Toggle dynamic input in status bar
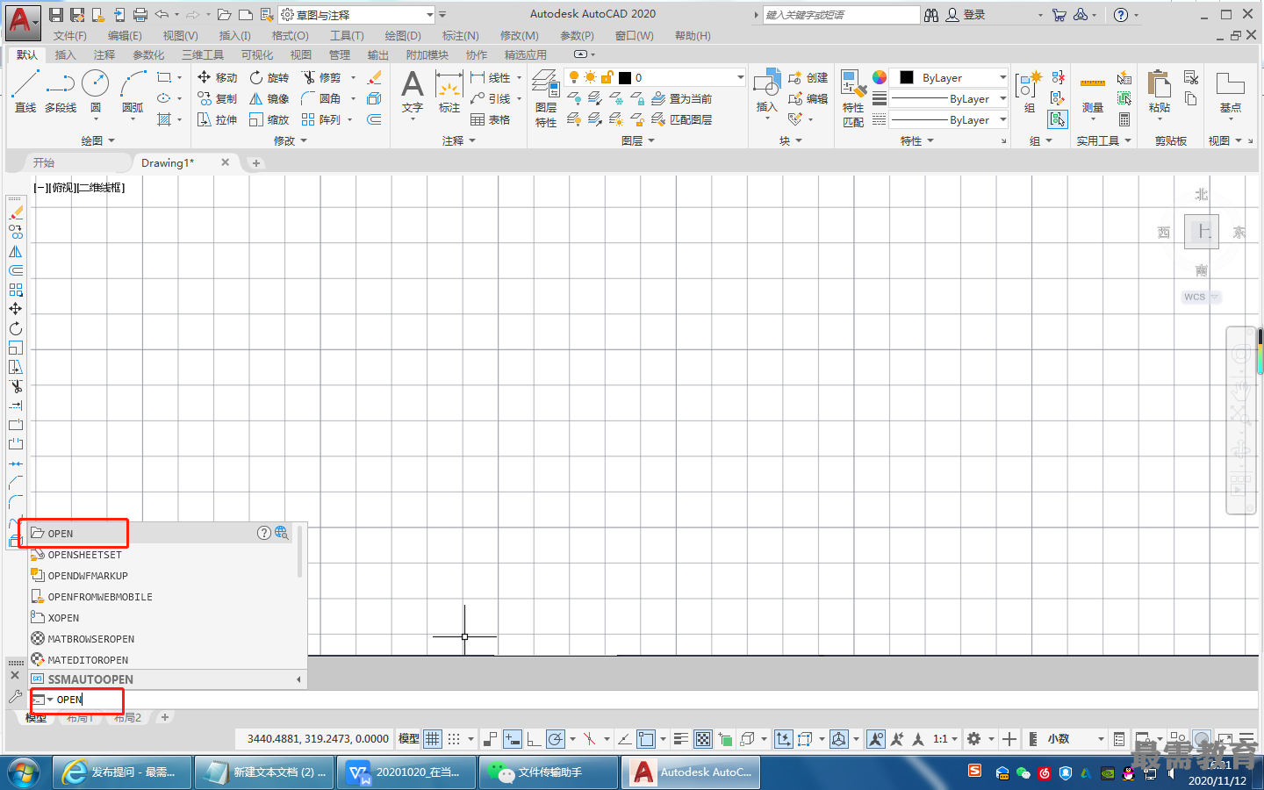1264x790 pixels. (x=512, y=739)
